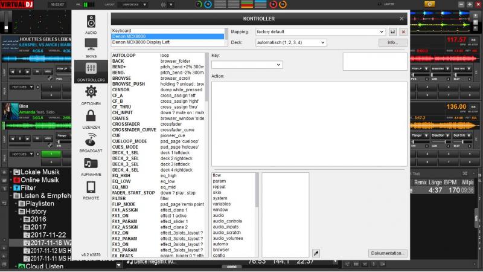Select the CENSOR mapping row
The width and height of the screenshot is (483, 272).
pos(158,89)
